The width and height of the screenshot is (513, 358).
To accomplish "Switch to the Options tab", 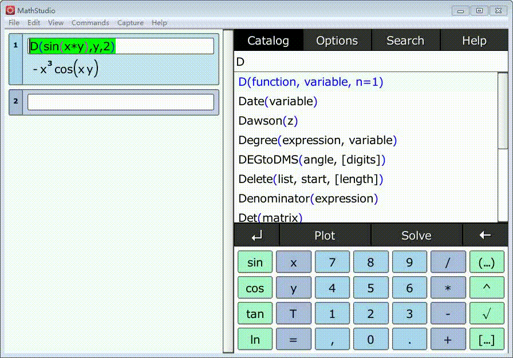I will click(x=337, y=40).
